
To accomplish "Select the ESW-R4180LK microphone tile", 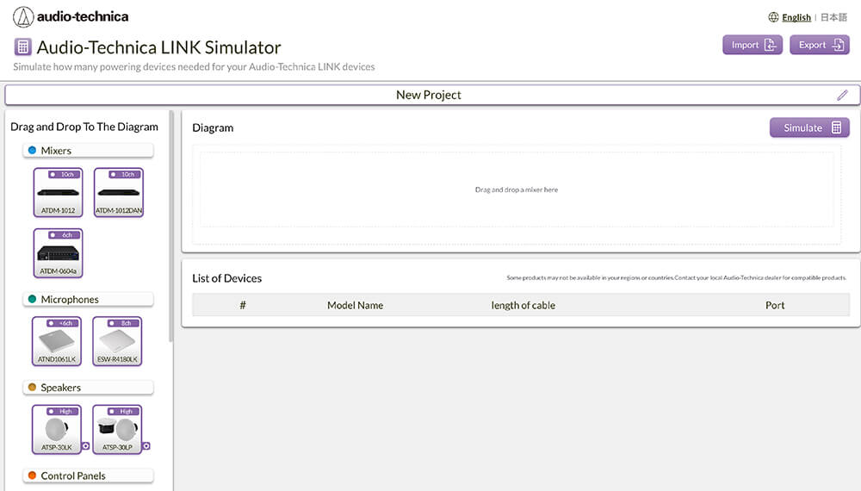I will click(117, 341).
